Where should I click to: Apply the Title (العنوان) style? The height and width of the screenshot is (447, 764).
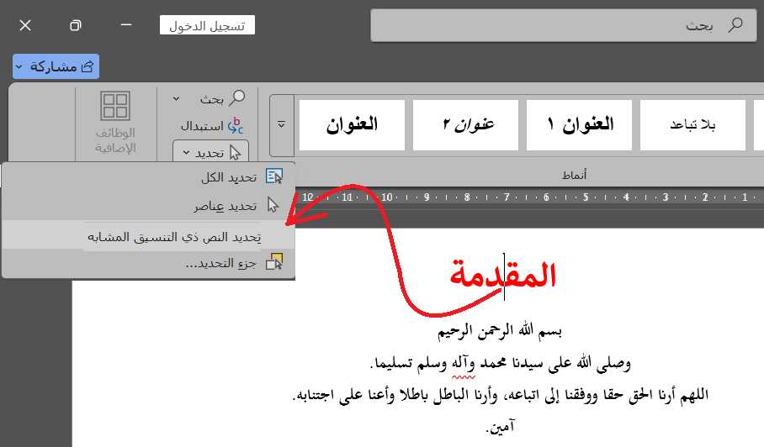coord(352,125)
